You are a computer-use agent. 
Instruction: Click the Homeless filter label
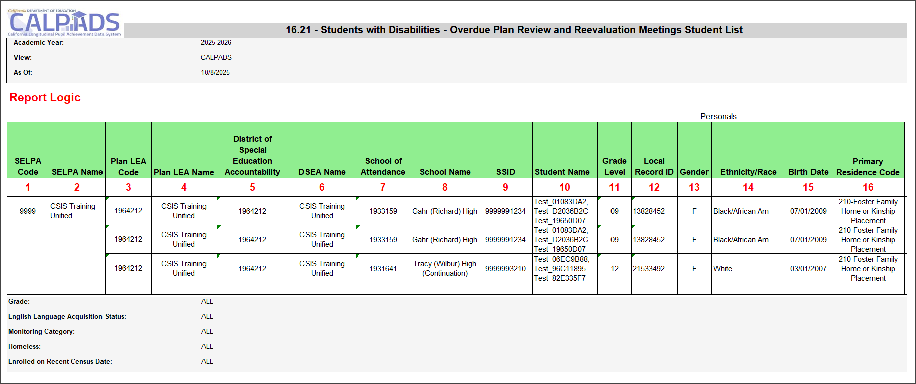[x=24, y=347]
